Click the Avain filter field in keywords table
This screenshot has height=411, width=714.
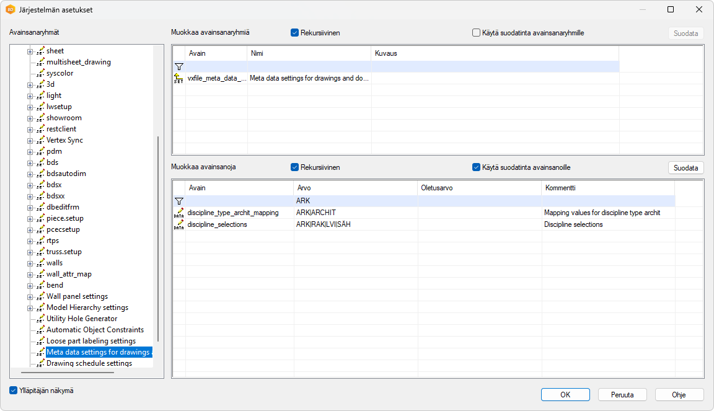239,201
